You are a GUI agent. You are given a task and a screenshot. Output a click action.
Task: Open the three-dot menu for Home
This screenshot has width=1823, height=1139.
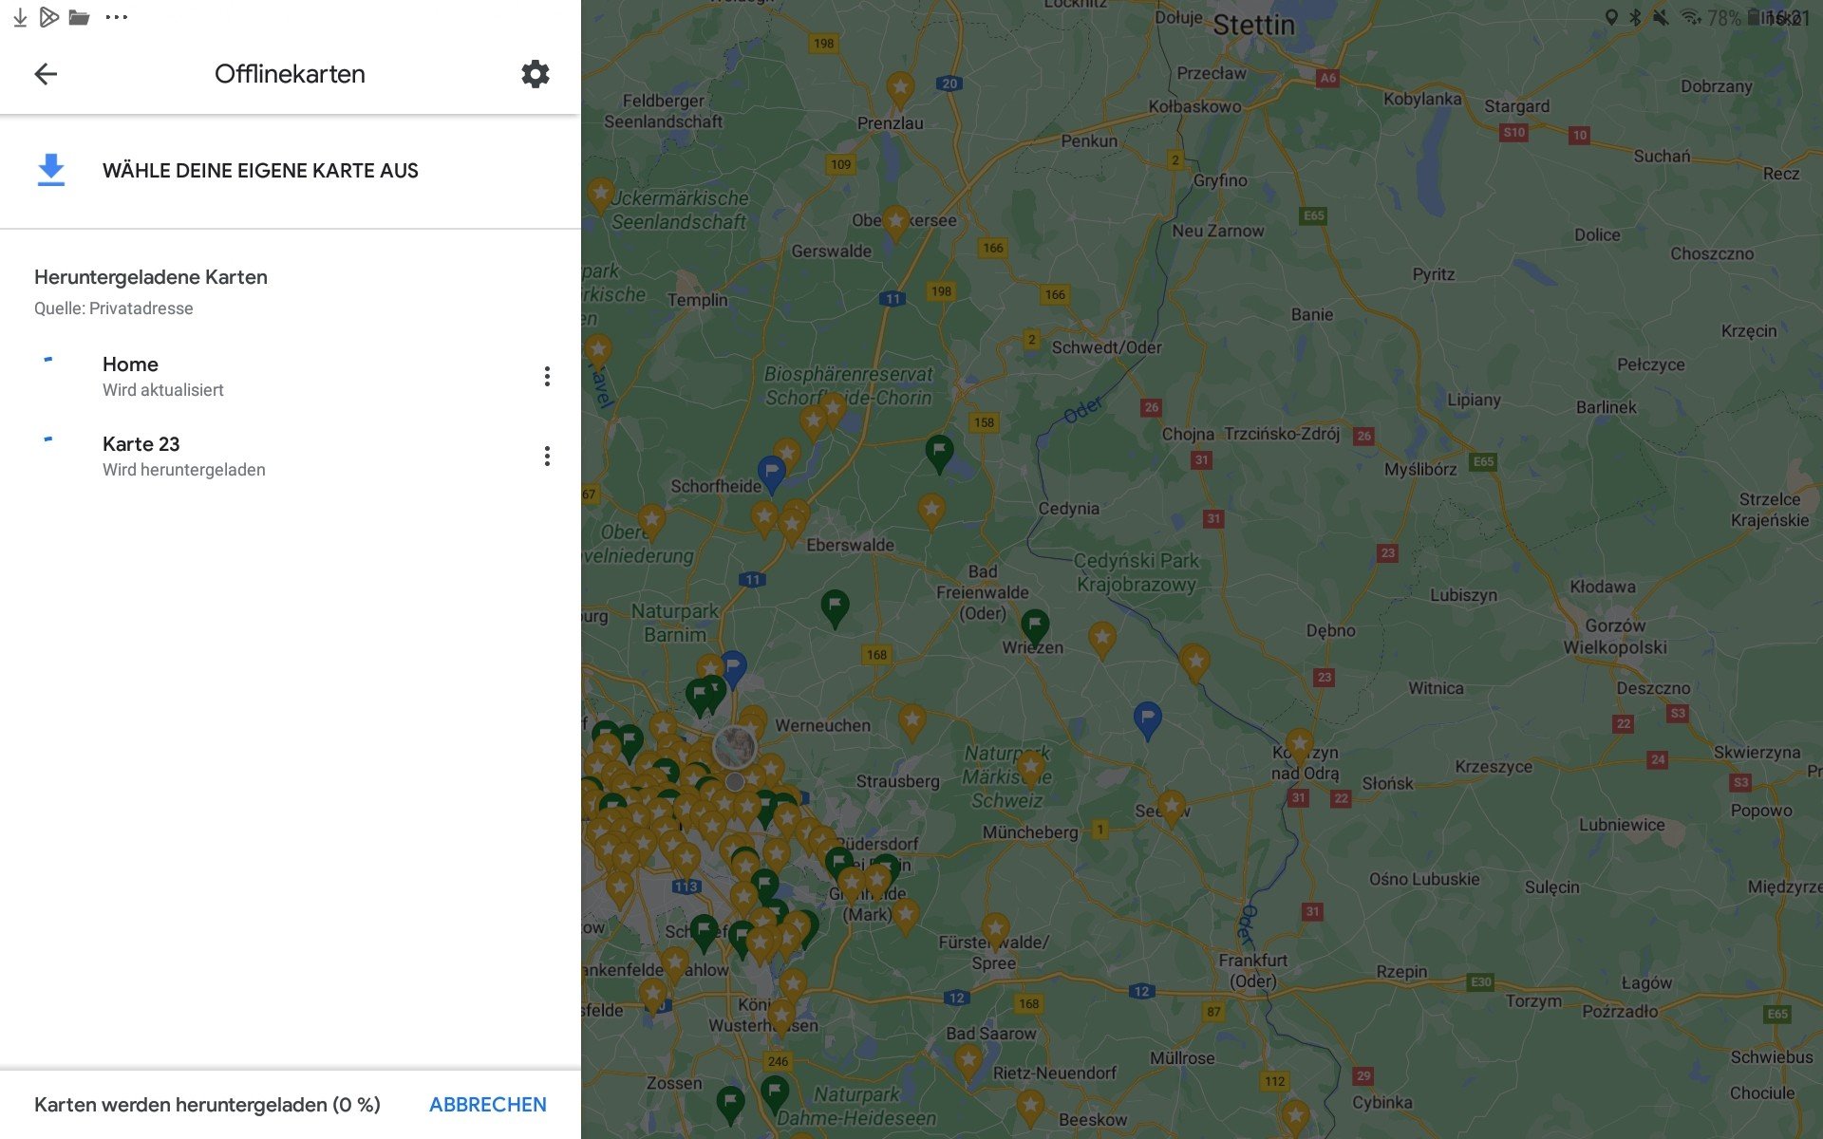547,377
